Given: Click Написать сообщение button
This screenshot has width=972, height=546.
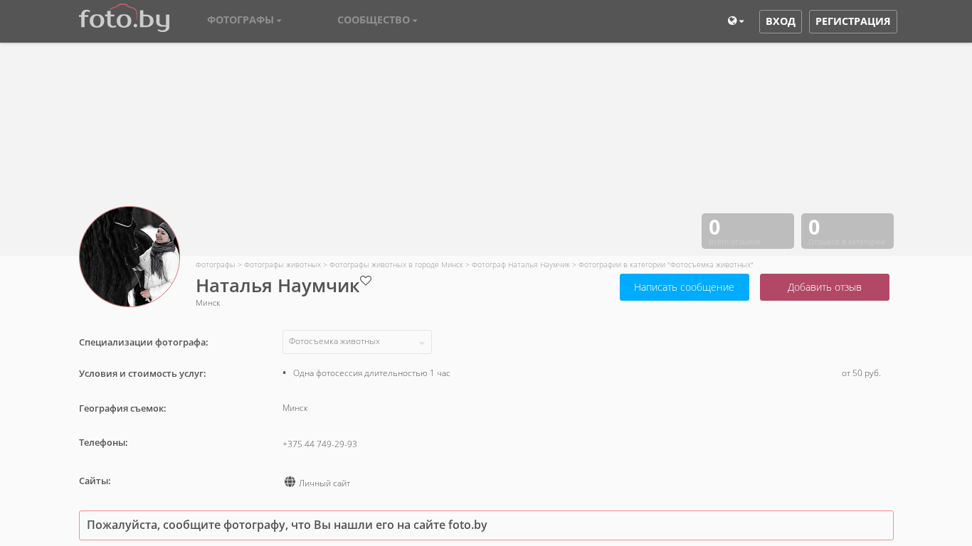Looking at the screenshot, I should (x=685, y=287).
